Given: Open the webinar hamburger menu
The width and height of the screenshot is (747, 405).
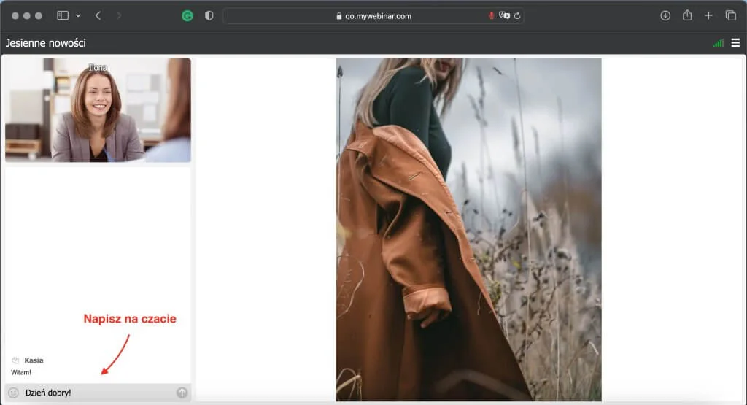Looking at the screenshot, I should 735,43.
